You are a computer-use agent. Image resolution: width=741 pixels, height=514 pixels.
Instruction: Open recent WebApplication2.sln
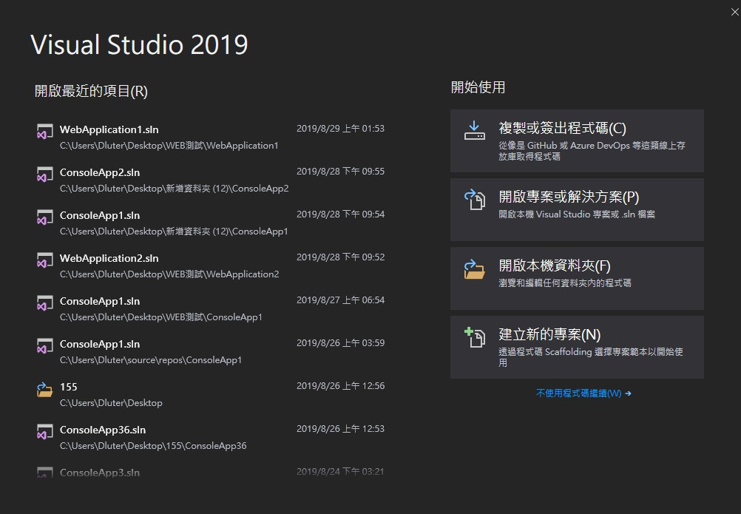click(210, 266)
